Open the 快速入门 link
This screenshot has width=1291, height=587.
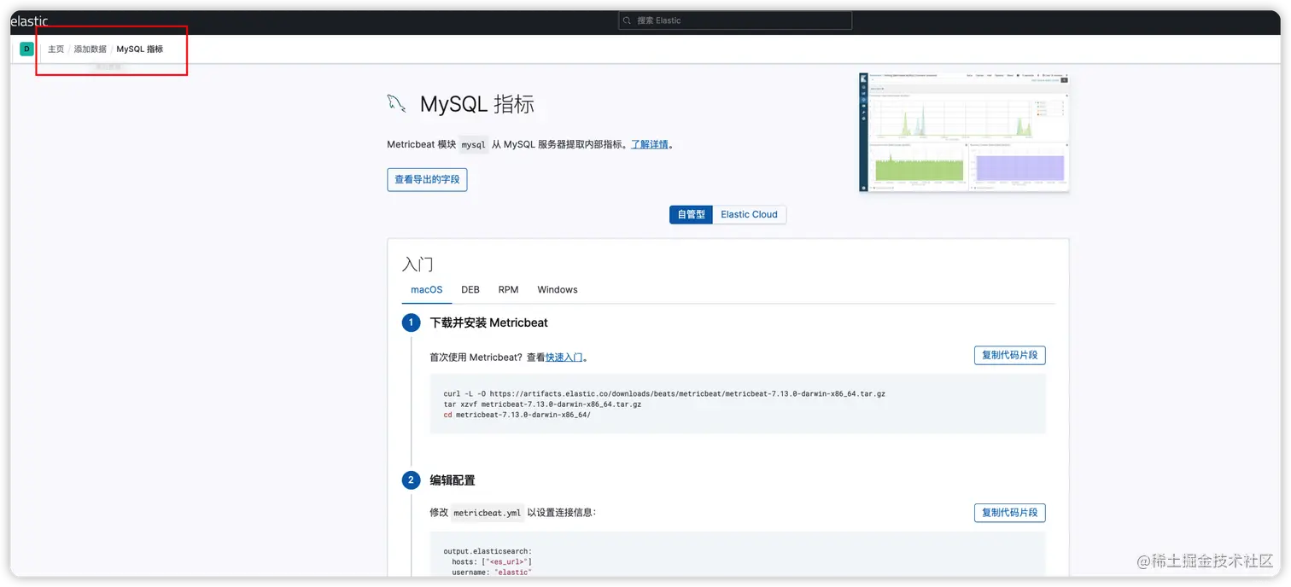point(564,357)
